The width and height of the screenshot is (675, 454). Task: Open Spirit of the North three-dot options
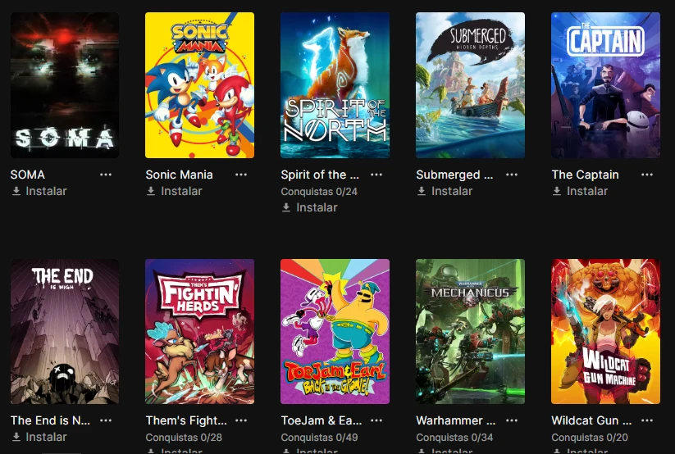coord(376,175)
